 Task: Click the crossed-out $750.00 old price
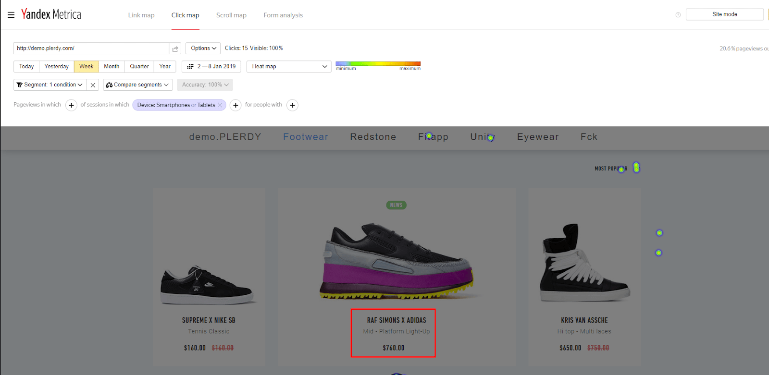598,348
